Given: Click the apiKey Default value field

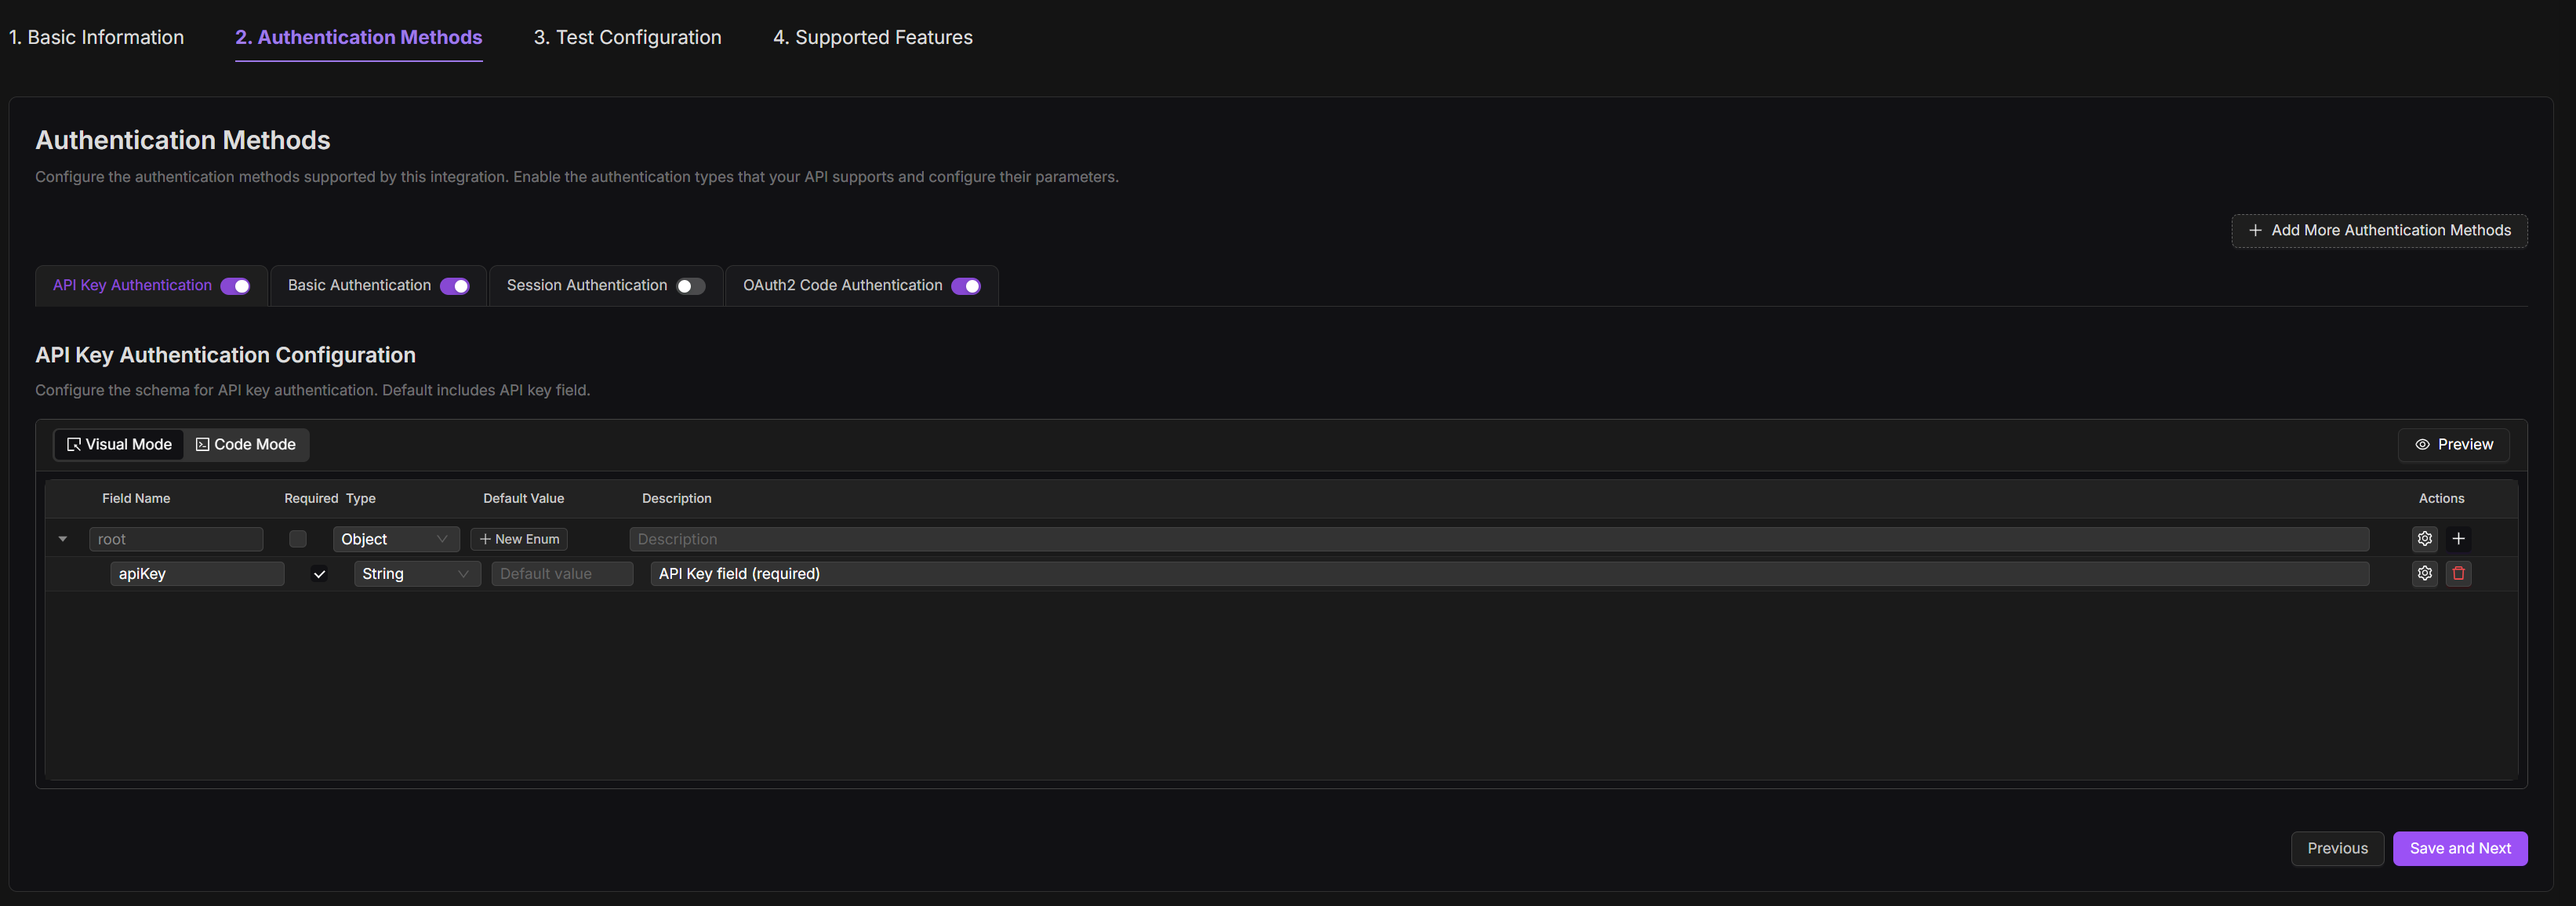Looking at the screenshot, I should 561,574.
